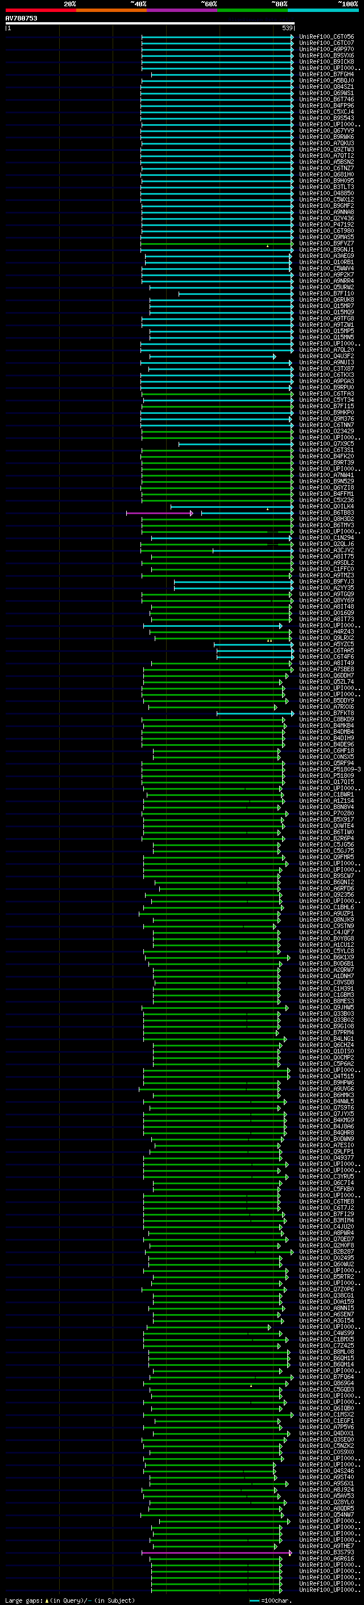Open hit UniRef100_P47192
The height and width of the screenshot is (1605, 364).
pyautogui.click(x=326, y=224)
